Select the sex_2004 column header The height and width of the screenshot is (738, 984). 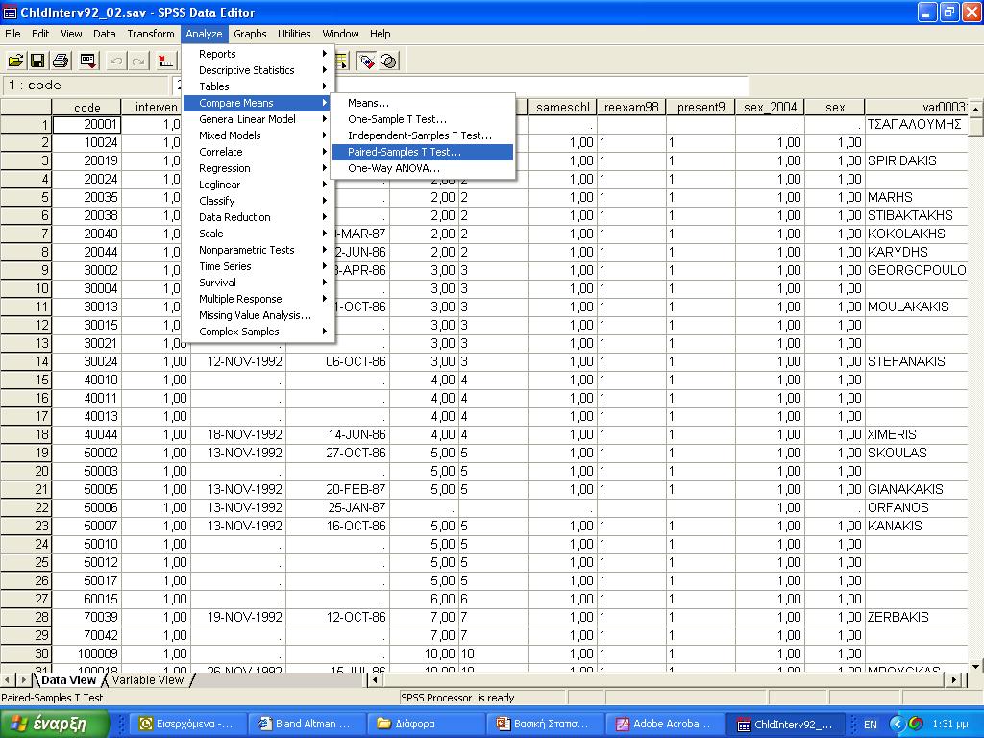tap(770, 108)
